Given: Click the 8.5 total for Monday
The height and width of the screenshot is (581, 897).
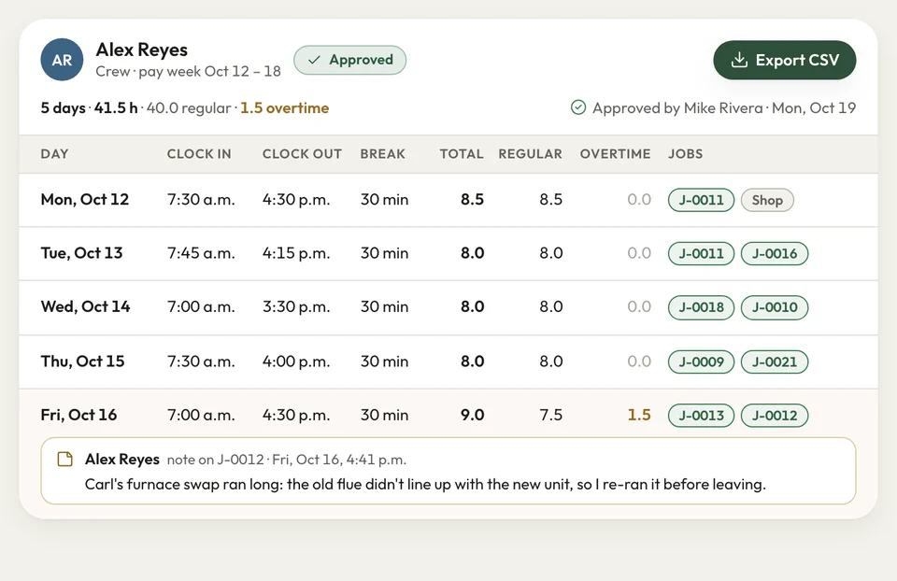Looking at the screenshot, I should [x=472, y=199].
